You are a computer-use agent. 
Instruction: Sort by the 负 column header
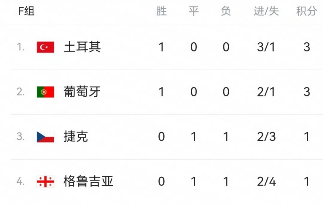[x=226, y=11]
